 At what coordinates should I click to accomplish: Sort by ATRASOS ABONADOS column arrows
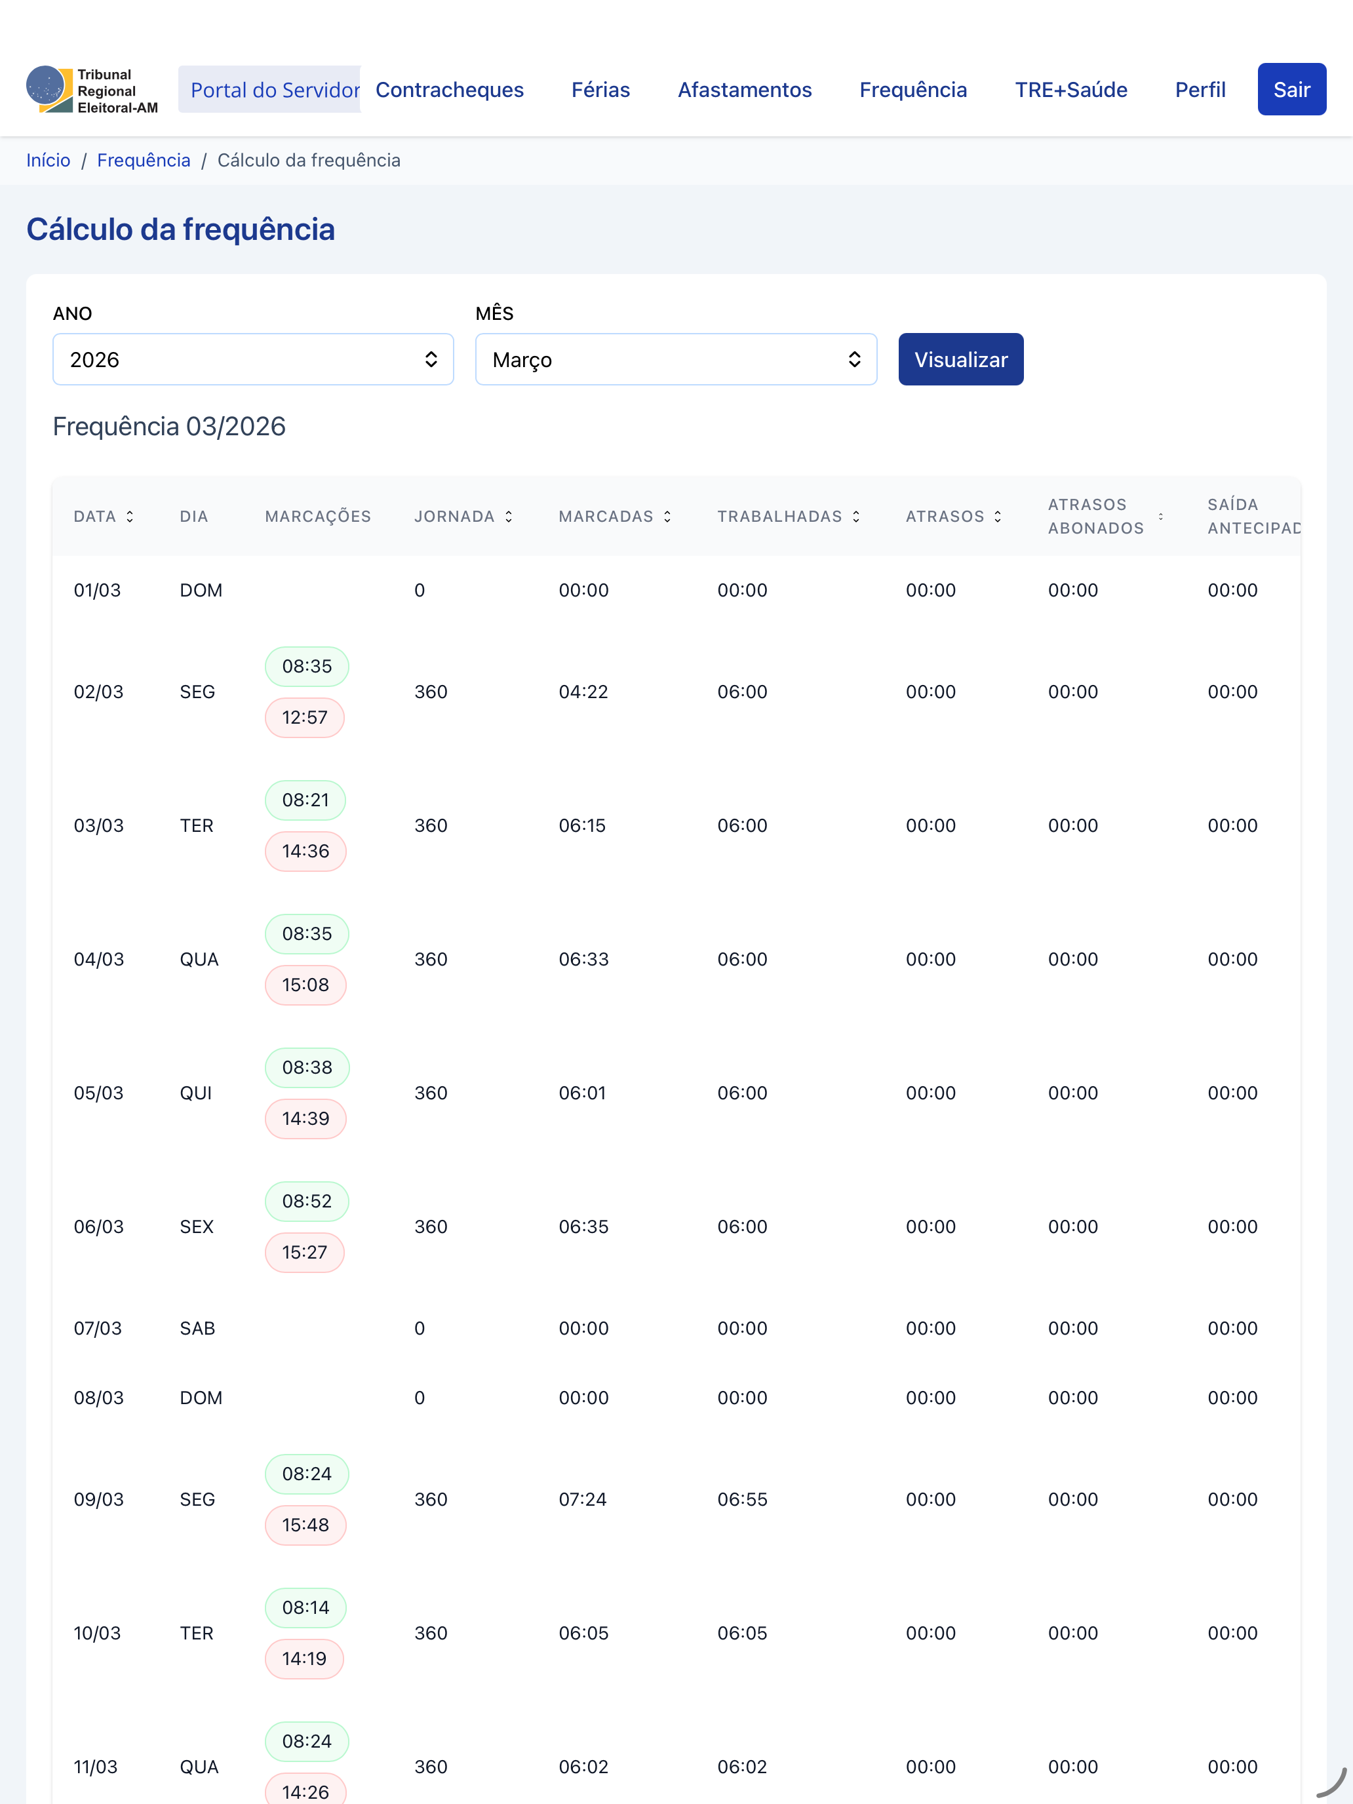(x=1160, y=517)
